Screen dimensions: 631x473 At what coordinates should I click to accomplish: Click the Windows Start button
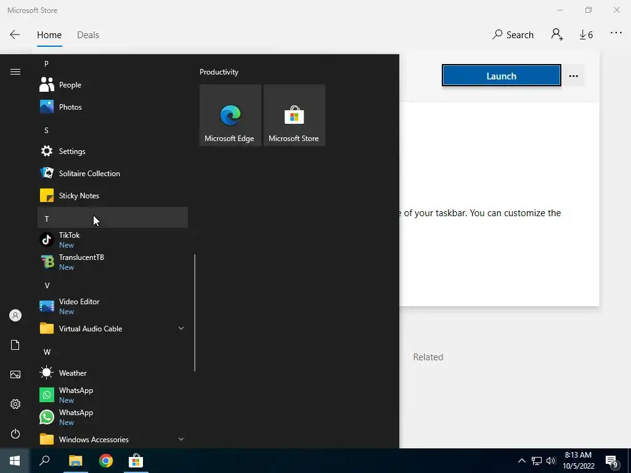[x=15, y=461]
